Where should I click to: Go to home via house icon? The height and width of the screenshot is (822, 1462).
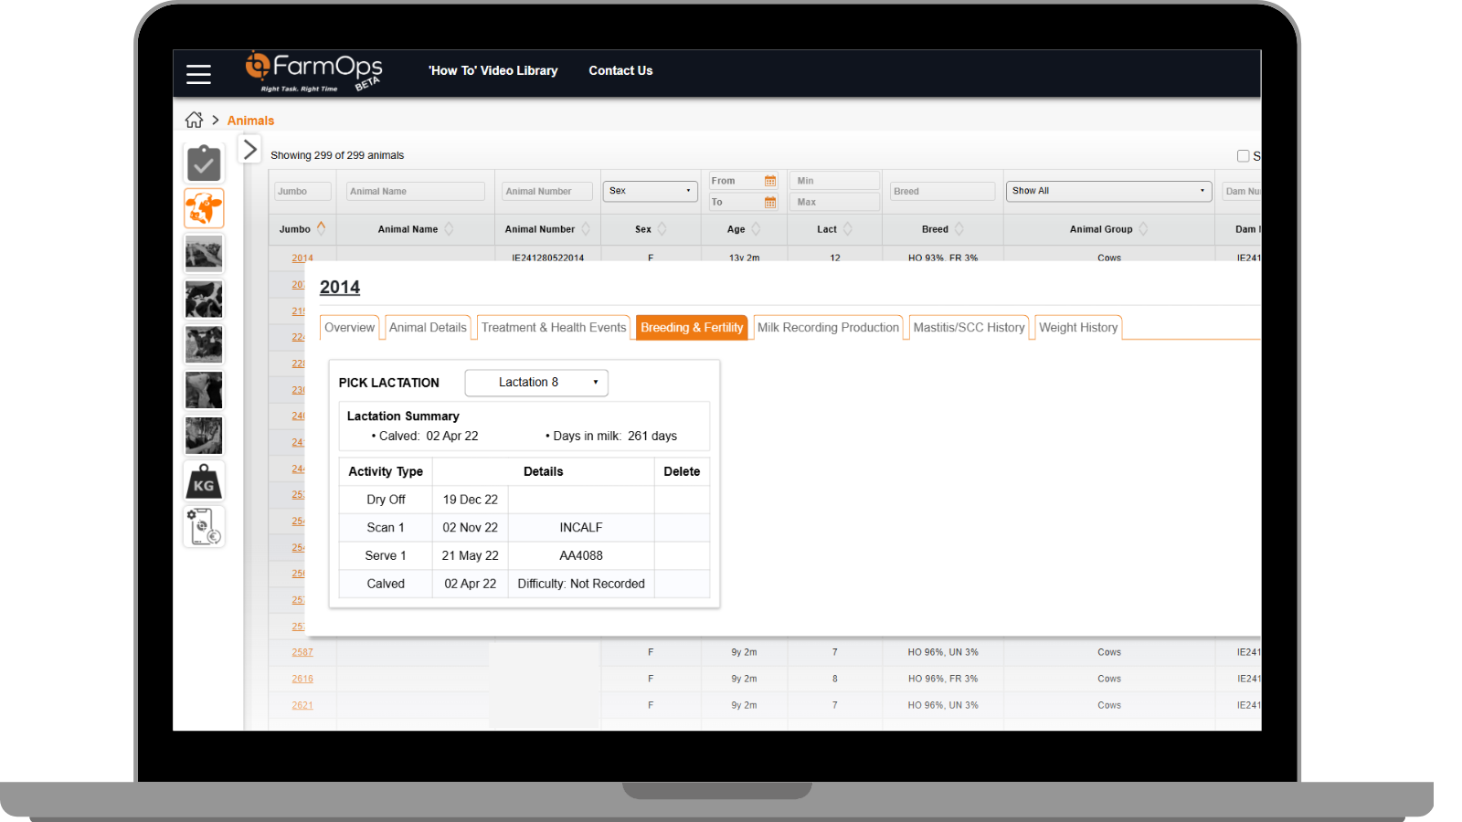(194, 120)
